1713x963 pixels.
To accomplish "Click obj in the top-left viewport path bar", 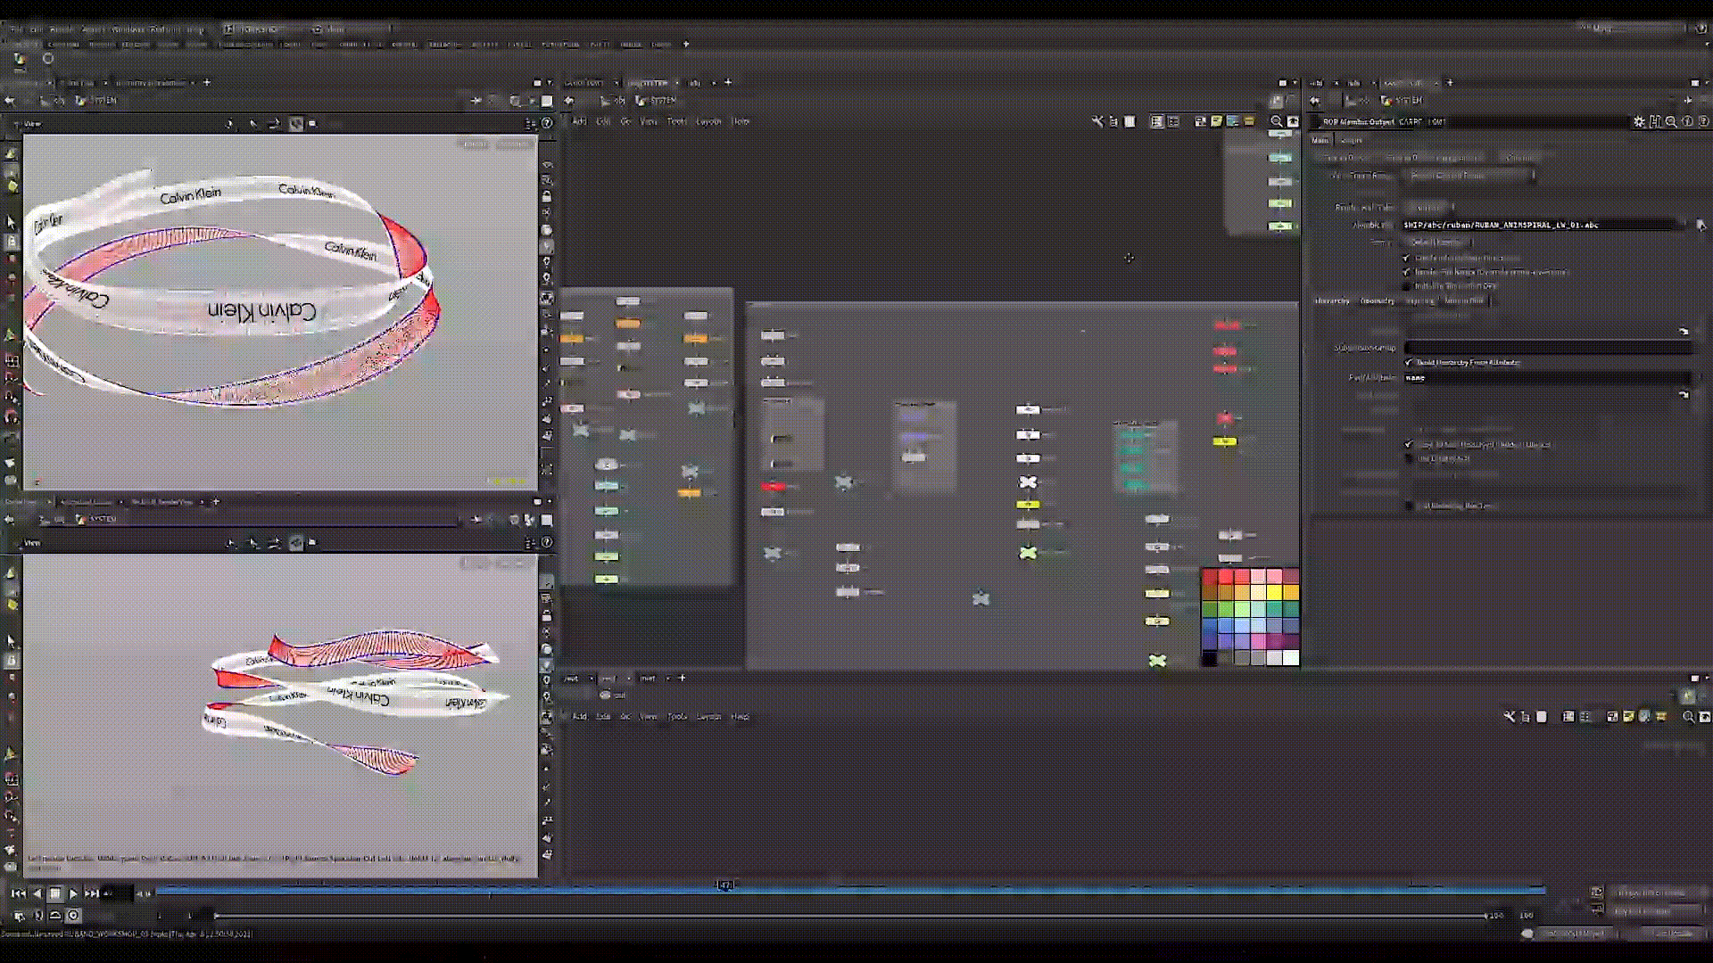I will coord(60,101).
